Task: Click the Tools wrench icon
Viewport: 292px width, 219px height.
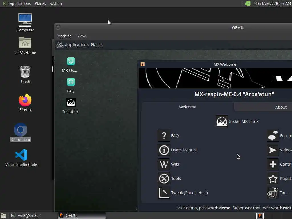Action: [164, 179]
